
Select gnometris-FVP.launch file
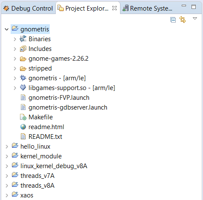pyautogui.click(x=59, y=98)
